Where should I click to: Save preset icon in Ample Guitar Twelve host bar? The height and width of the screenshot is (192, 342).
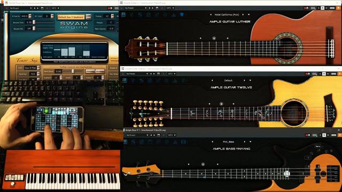pyautogui.click(x=159, y=74)
